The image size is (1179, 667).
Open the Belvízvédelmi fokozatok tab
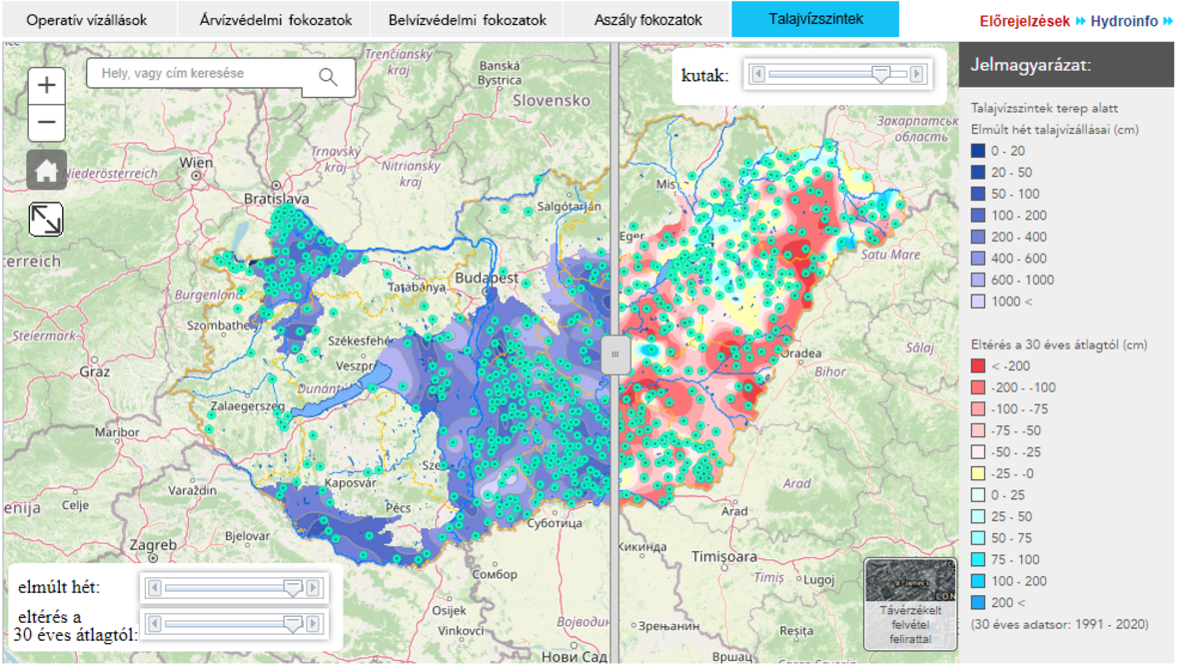468,20
